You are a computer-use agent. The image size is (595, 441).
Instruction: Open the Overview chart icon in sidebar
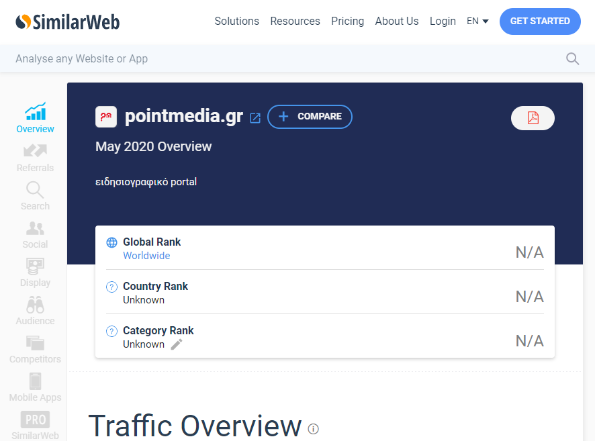(36, 111)
